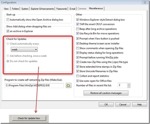Decrease number of recent files spinner
The width and height of the screenshot is (150, 124).
coord(129,87)
